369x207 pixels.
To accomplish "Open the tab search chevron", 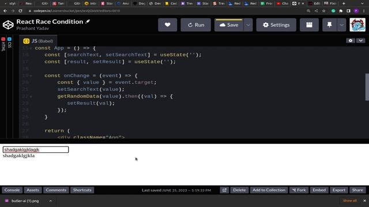I will pos(362,3).
